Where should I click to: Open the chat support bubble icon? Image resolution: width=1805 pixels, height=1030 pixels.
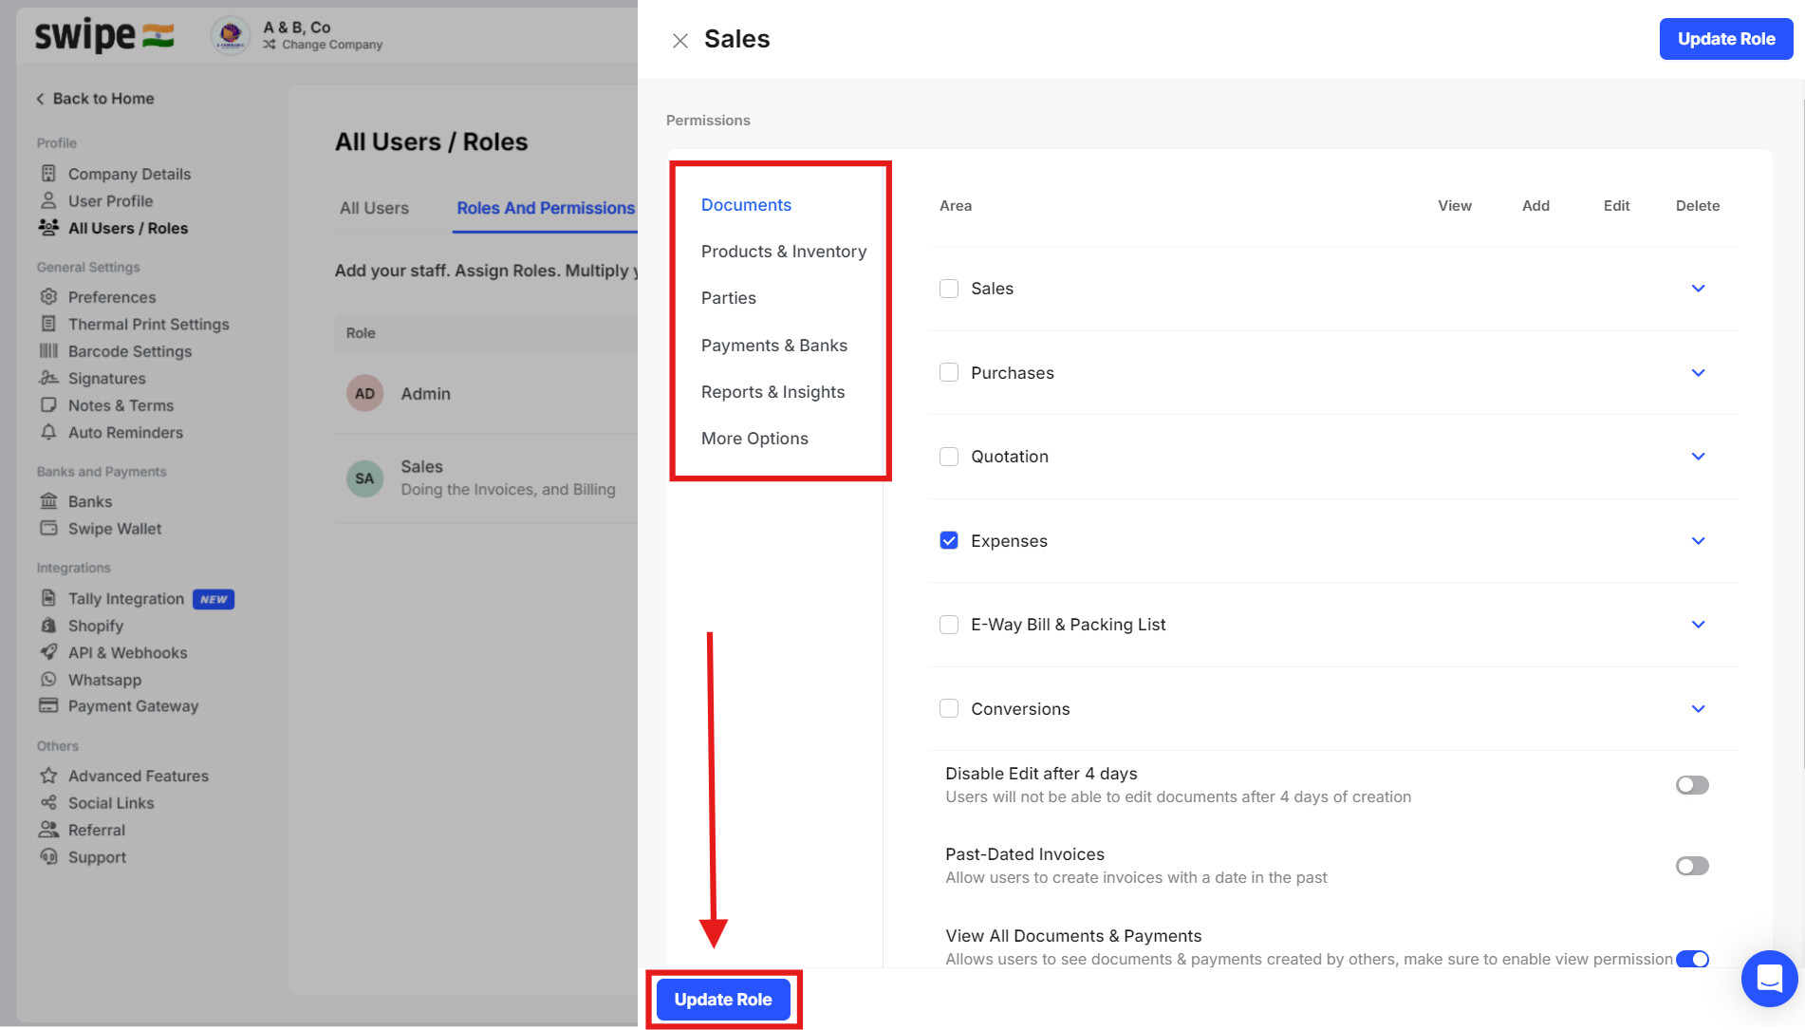coord(1769,978)
